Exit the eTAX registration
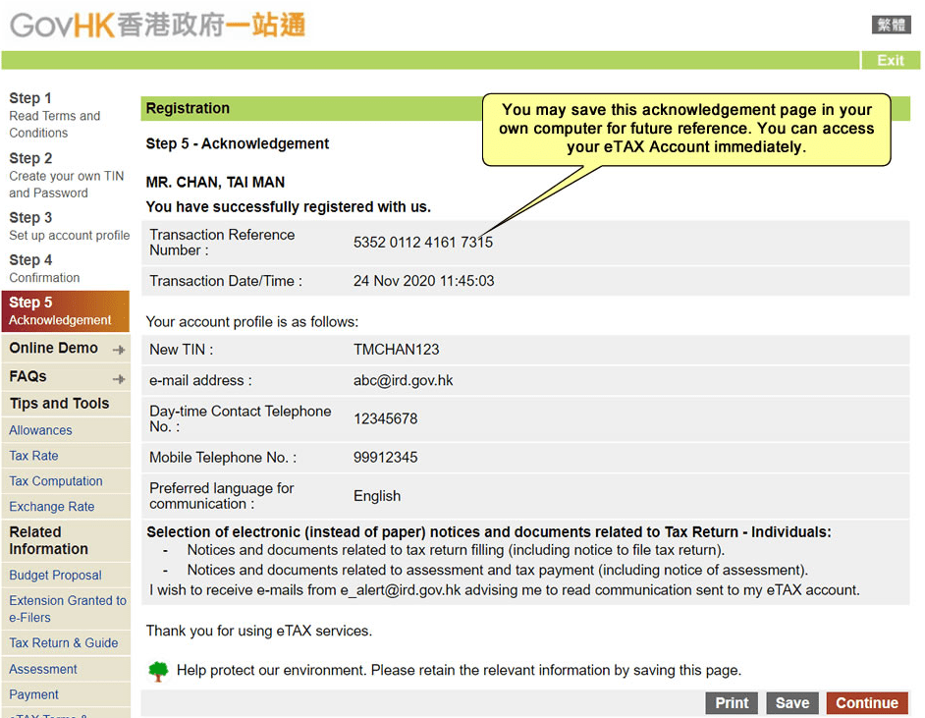The width and height of the screenshot is (925, 718). [x=891, y=60]
